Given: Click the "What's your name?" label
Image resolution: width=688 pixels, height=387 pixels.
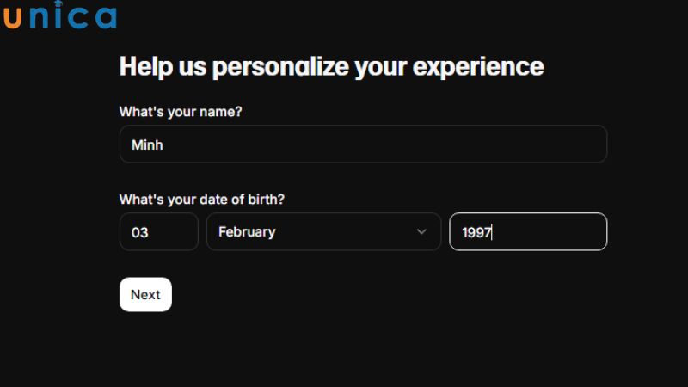Looking at the screenshot, I should [181, 112].
